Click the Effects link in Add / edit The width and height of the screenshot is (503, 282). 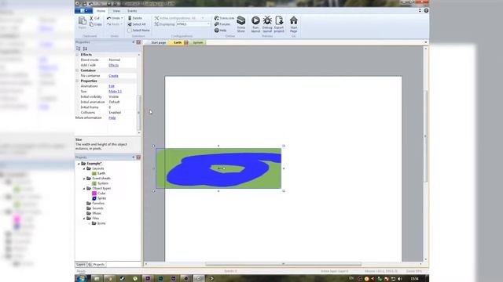113,65
